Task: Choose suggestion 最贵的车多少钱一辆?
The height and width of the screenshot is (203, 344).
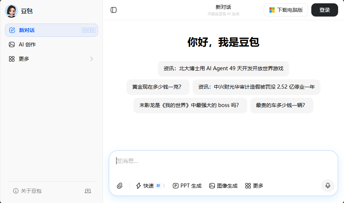Action: (x=282, y=105)
